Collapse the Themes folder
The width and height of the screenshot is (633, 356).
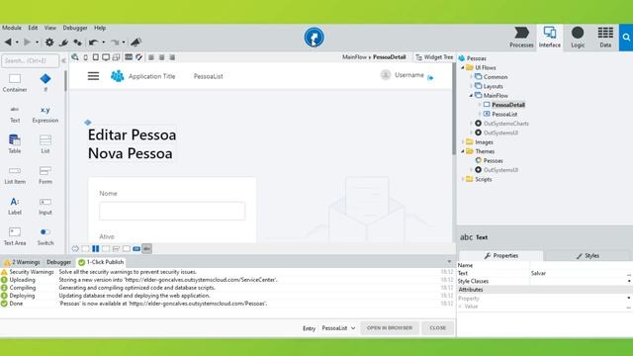[463, 151]
